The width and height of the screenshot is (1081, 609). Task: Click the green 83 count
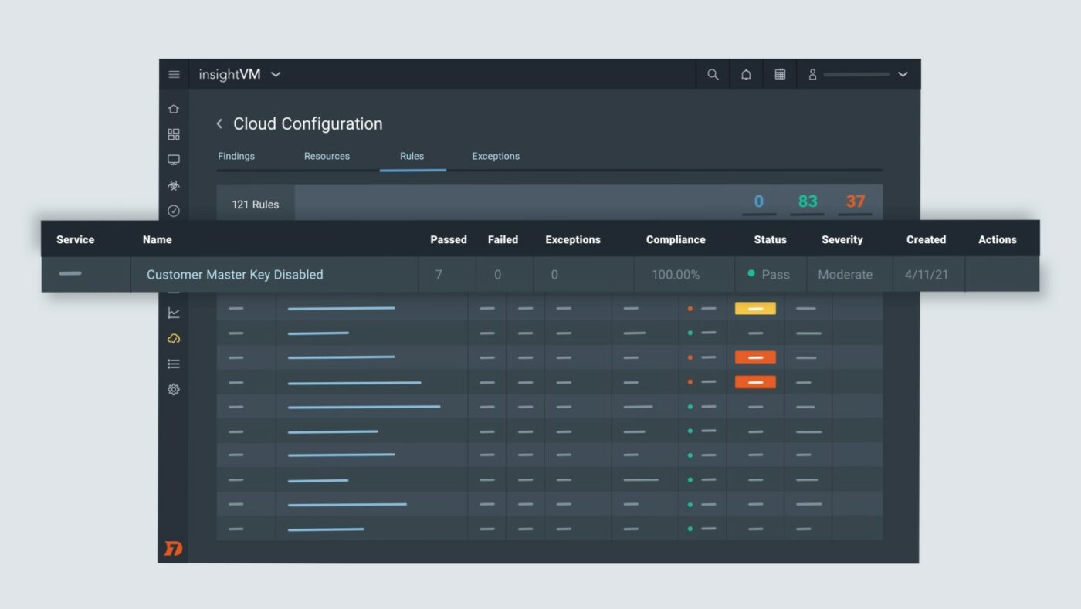tap(808, 201)
